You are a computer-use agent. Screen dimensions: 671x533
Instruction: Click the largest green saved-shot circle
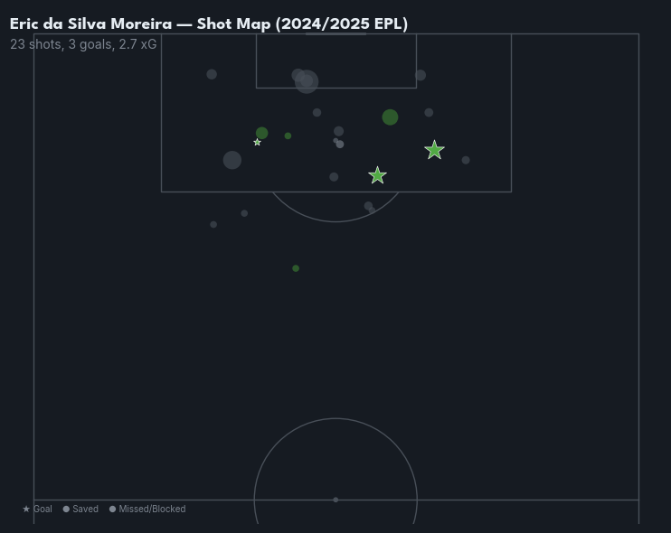pyautogui.click(x=390, y=117)
